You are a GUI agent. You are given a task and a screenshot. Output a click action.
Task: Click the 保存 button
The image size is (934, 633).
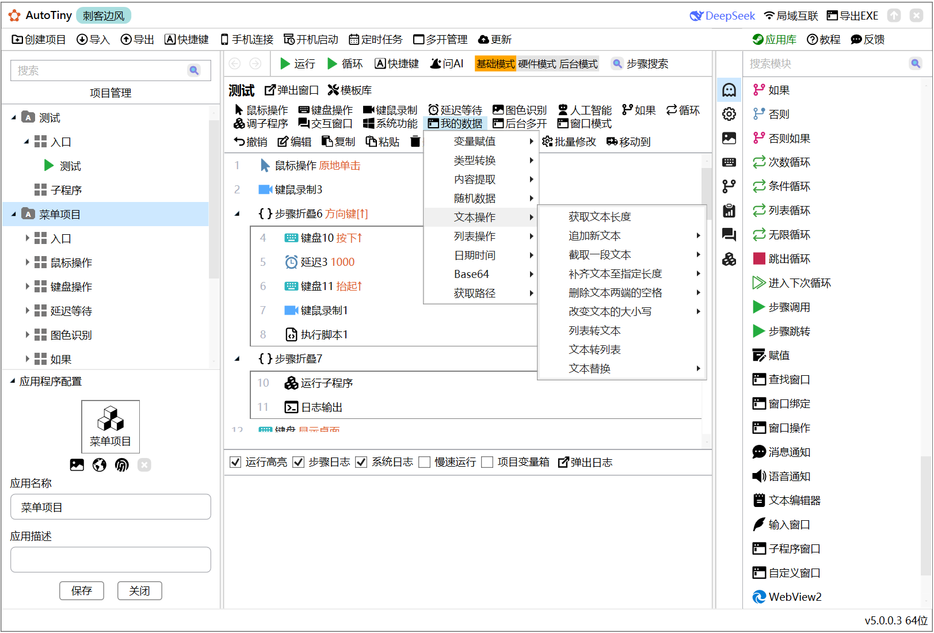coord(82,590)
